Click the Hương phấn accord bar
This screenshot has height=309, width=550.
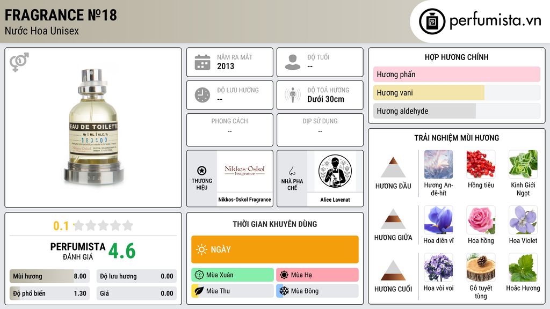coord(457,74)
